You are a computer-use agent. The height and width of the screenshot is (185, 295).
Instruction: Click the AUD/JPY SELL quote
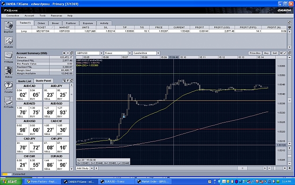(50, 95)
